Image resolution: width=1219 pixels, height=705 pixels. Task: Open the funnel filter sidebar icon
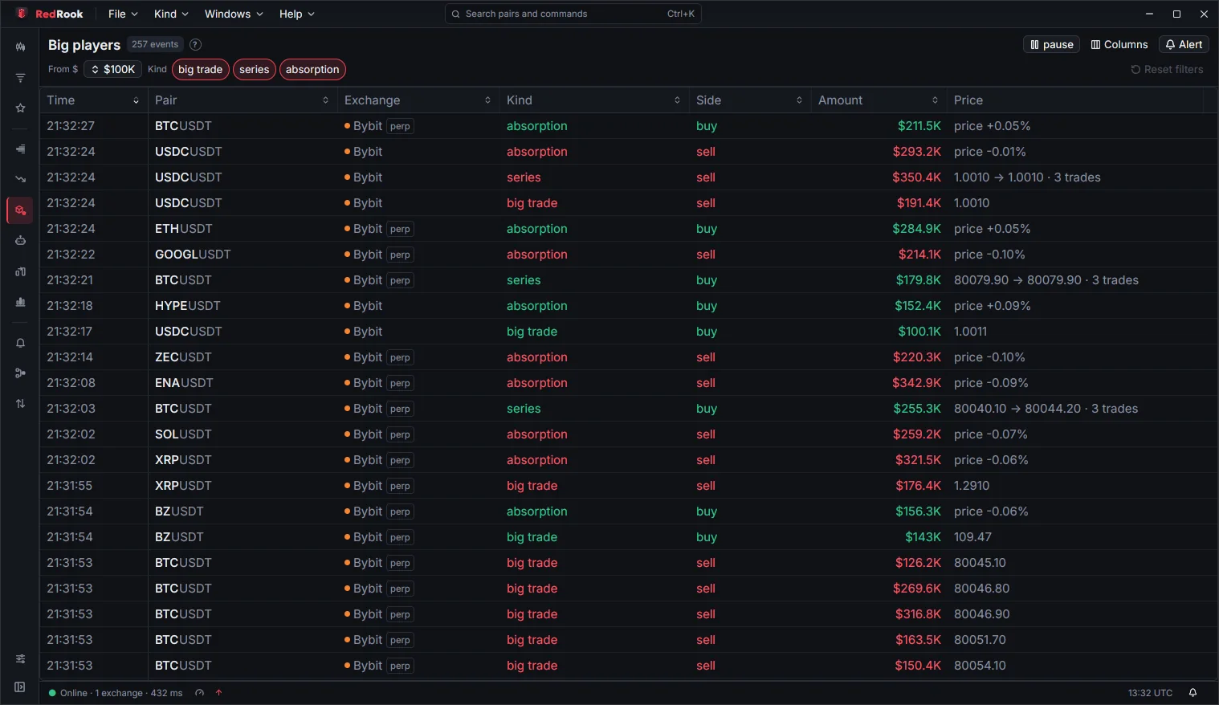pos(20,78)
